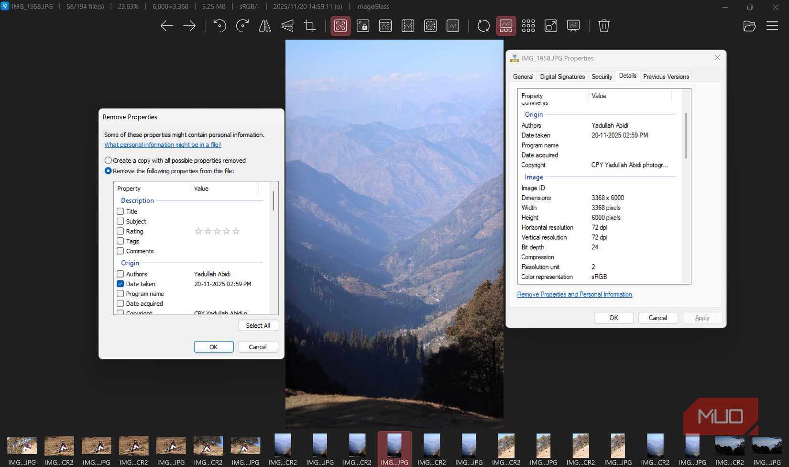
Task: Open a folder with the folder icon
Action: click(x=749, y=26)
